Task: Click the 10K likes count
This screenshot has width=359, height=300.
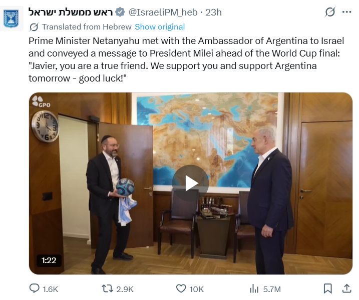Action: click(x=196, y=289)
